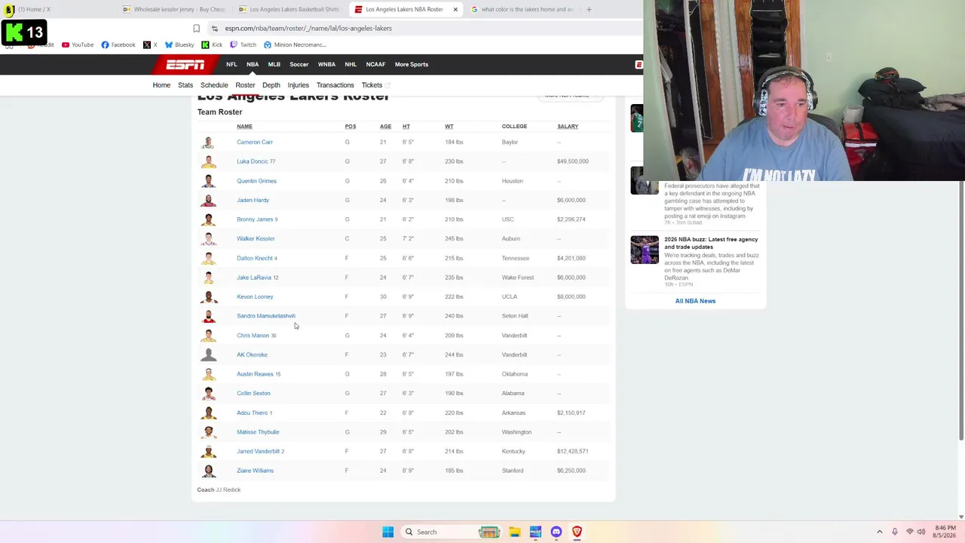
Task: Open the X bookmark in bookmarks bar
Action: click(150, 44)
